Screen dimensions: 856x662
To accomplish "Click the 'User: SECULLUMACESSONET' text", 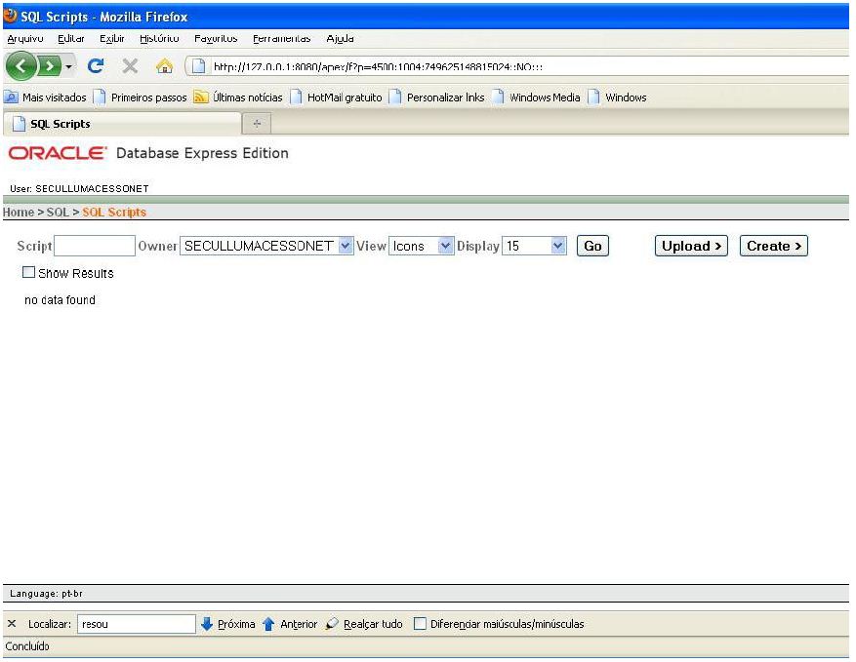I will click(79, 189).
